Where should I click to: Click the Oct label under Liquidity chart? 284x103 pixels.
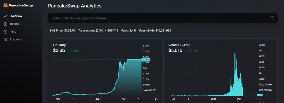click(x=58, y=99)
